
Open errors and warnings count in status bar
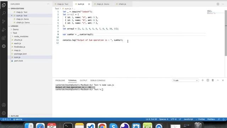(6, 119)
